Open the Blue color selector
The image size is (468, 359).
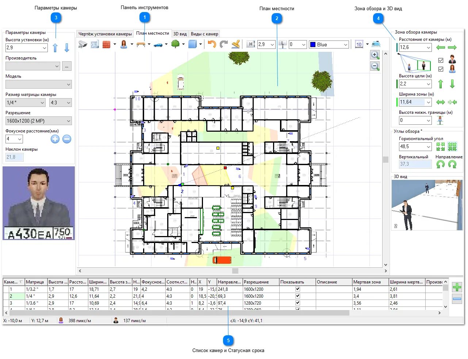[329, 45]
